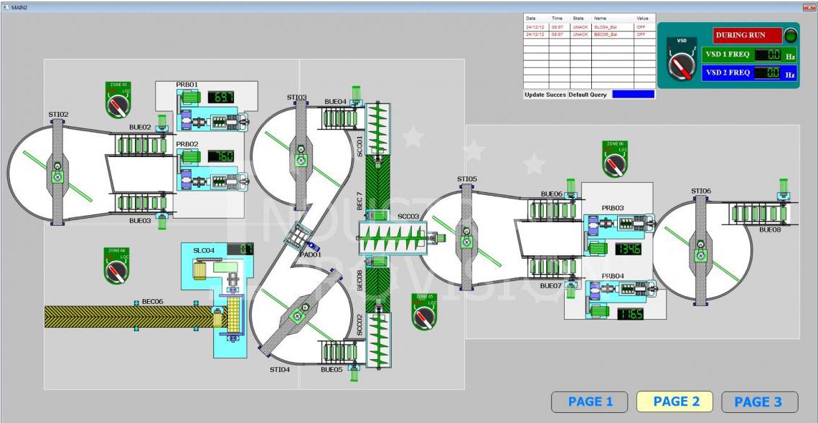Viewport: 818px width, 423px height.
Task: Toggle the Zone 06 selector switch
Action: 613,163
